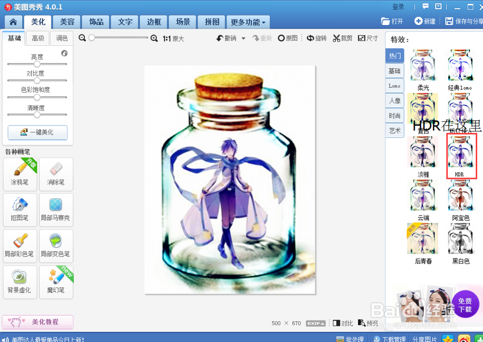
Task: Click the EXIF info badge
Action: 316,323
